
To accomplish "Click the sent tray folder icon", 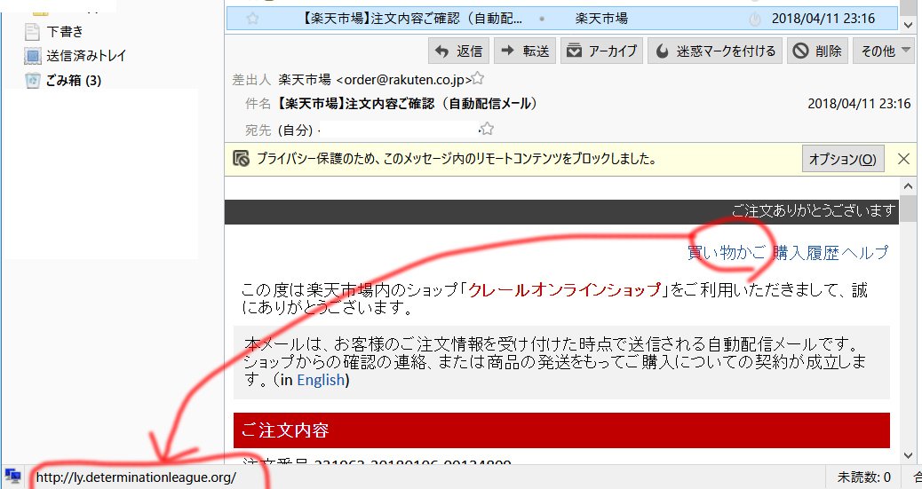I will coord(32,56).
